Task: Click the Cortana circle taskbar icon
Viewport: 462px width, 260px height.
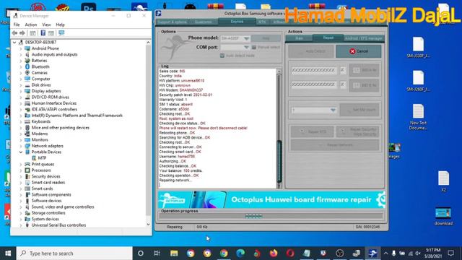Action: coord(141,253)
